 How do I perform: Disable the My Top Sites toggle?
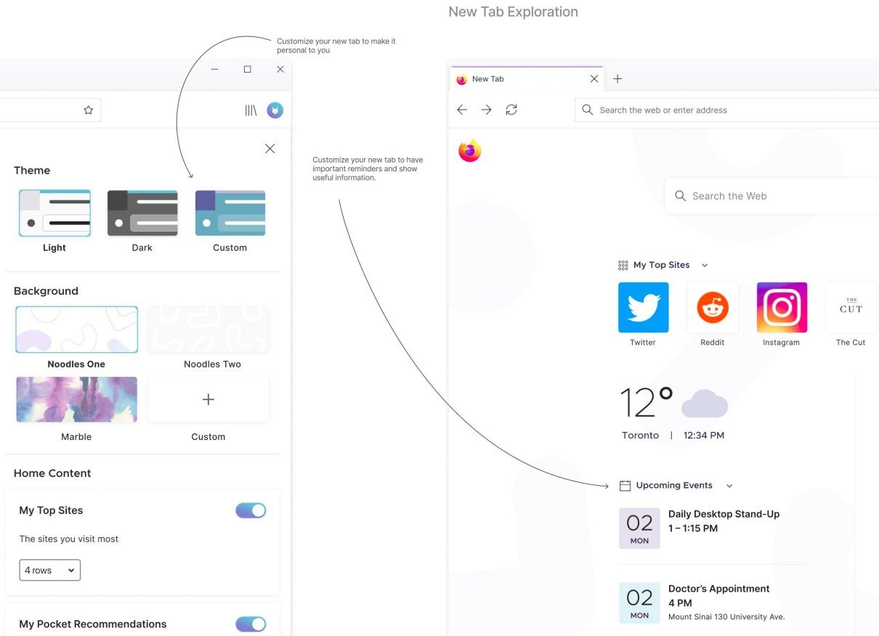click(x=251, y=510)
